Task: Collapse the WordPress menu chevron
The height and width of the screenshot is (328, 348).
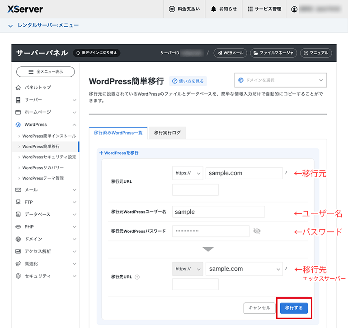Action: pyautogui.click(x=75, y=125)
